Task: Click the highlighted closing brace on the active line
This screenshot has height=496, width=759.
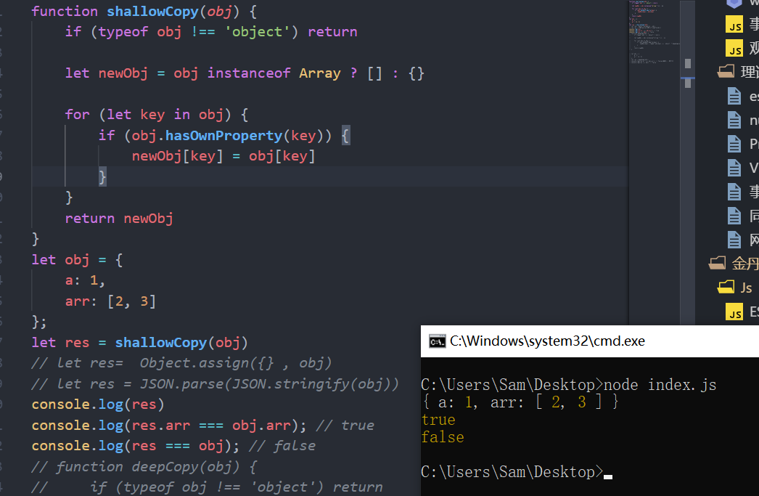Action: 102,176
